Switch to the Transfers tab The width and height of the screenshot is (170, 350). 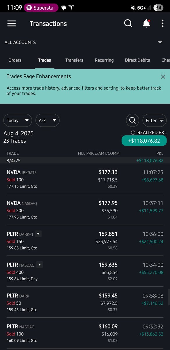tap(74, 60)
